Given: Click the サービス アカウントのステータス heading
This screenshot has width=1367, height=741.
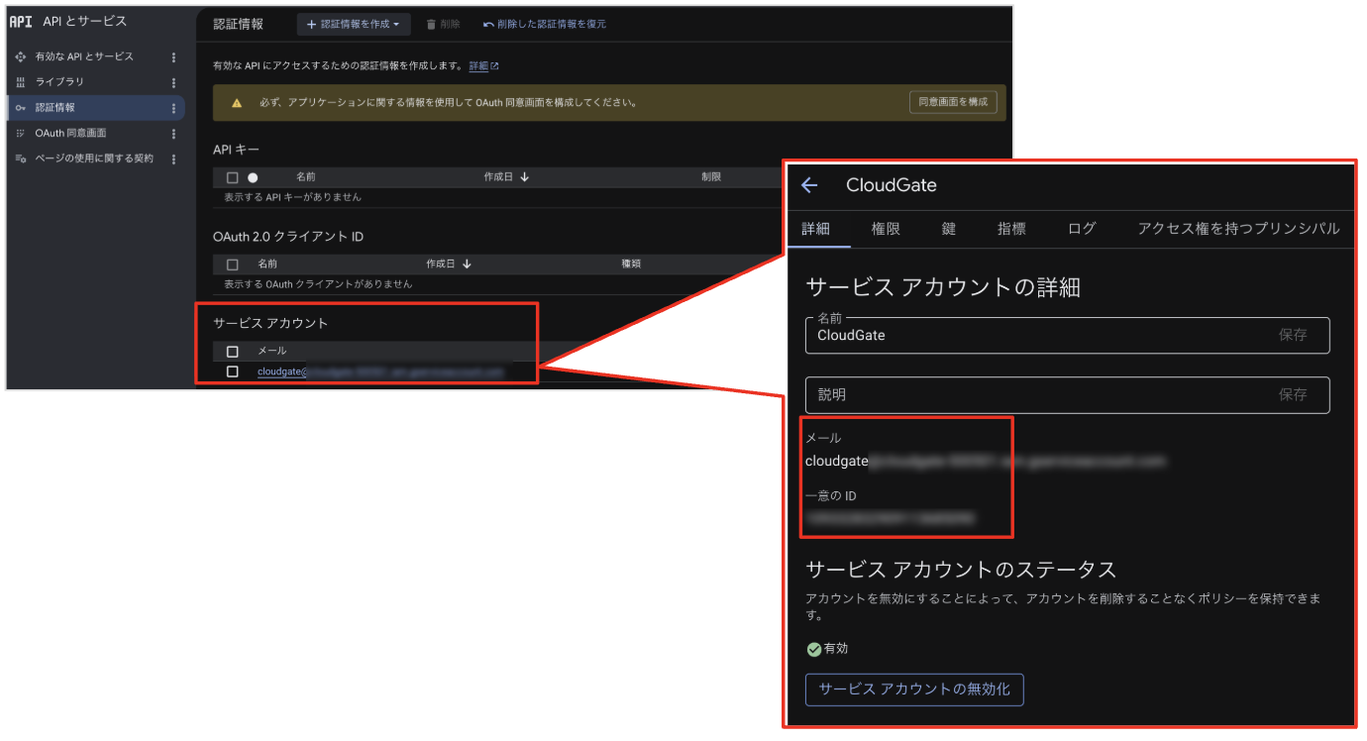Looking at the screenshot, I should point(961,570).
